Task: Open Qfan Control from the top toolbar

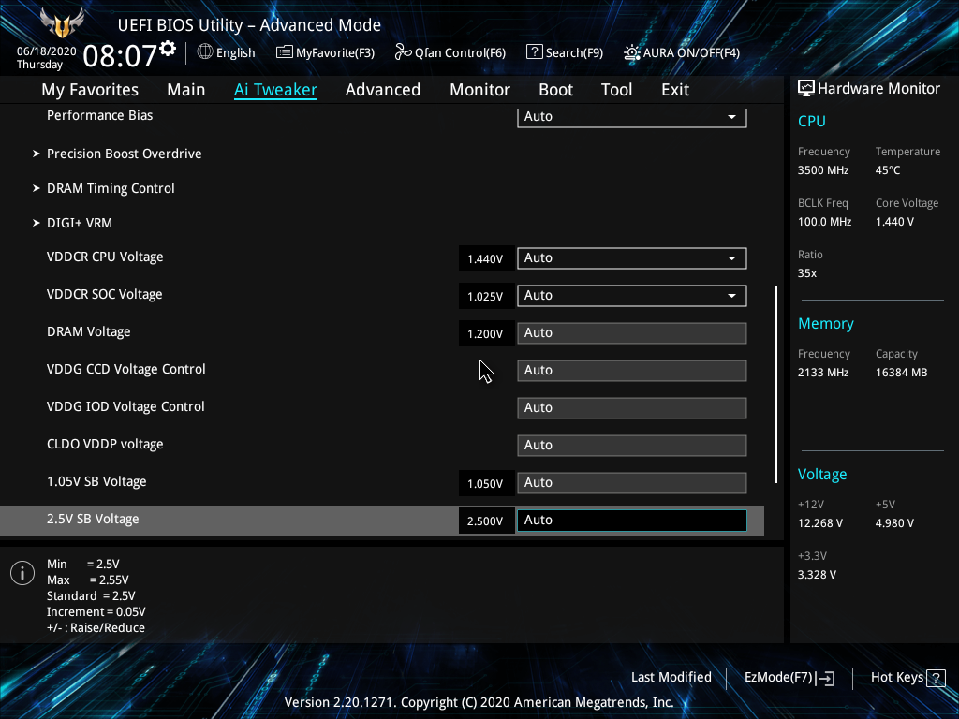Action: point(450,52)
